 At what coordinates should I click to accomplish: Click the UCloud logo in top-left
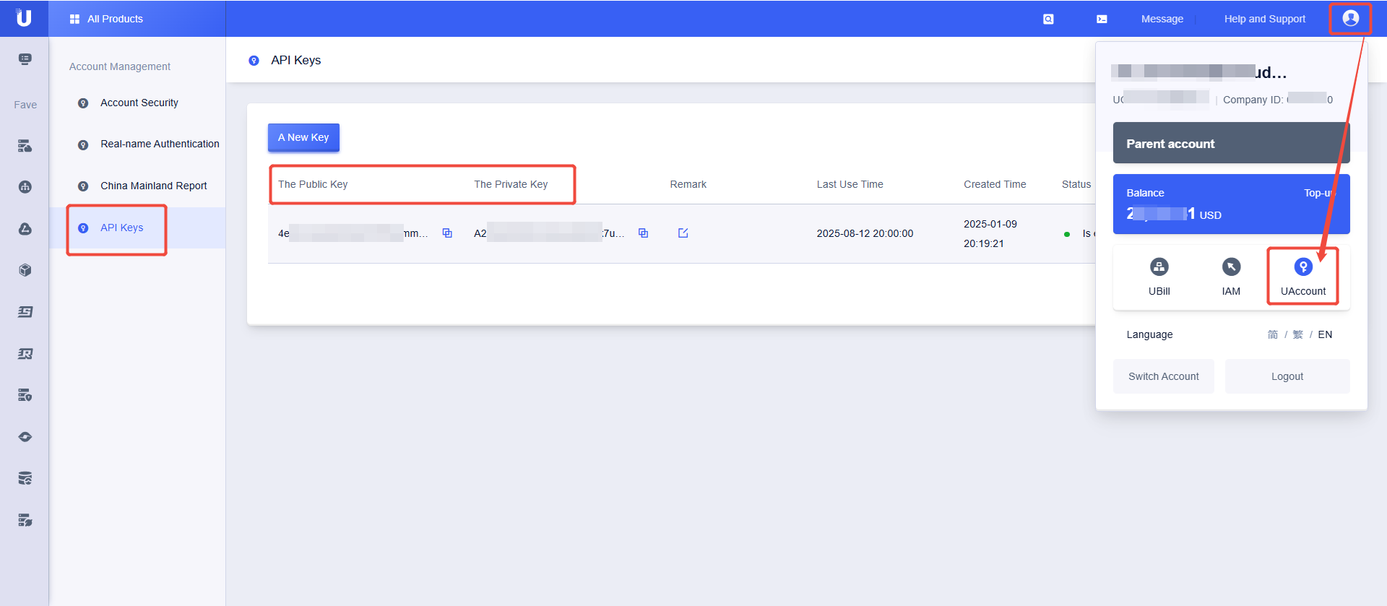pyautogui.click(x=24, y=18)
